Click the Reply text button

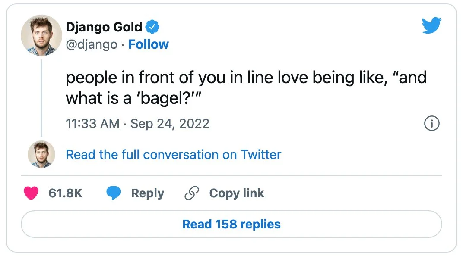[147, 193]
